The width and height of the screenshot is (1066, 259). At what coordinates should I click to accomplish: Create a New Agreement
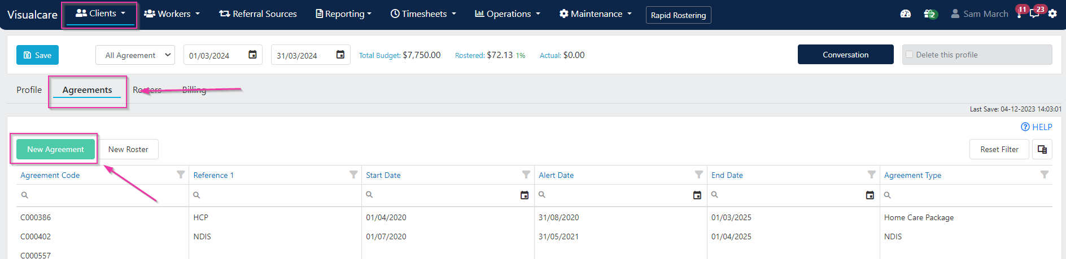(x=55, y=149)
